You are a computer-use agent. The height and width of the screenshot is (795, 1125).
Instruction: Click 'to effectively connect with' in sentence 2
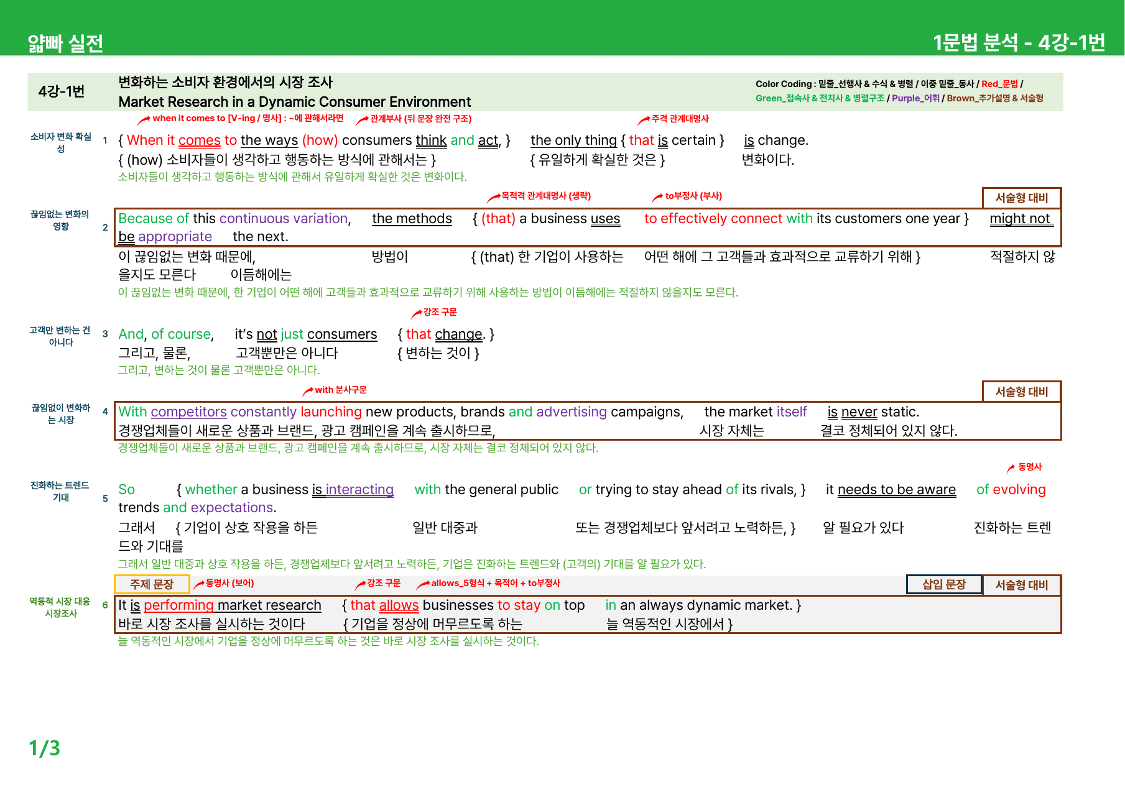[x=728, y=219]
